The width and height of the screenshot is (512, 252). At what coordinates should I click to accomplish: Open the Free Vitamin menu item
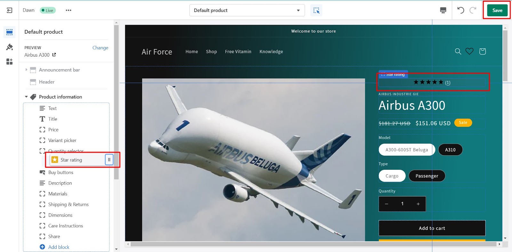pos(238,51)
